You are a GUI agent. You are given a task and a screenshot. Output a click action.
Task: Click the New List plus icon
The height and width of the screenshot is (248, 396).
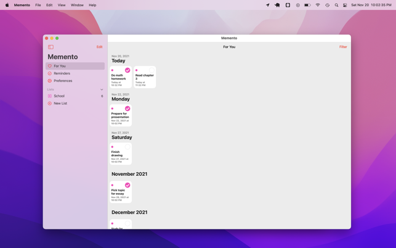(x=50, y=104)
